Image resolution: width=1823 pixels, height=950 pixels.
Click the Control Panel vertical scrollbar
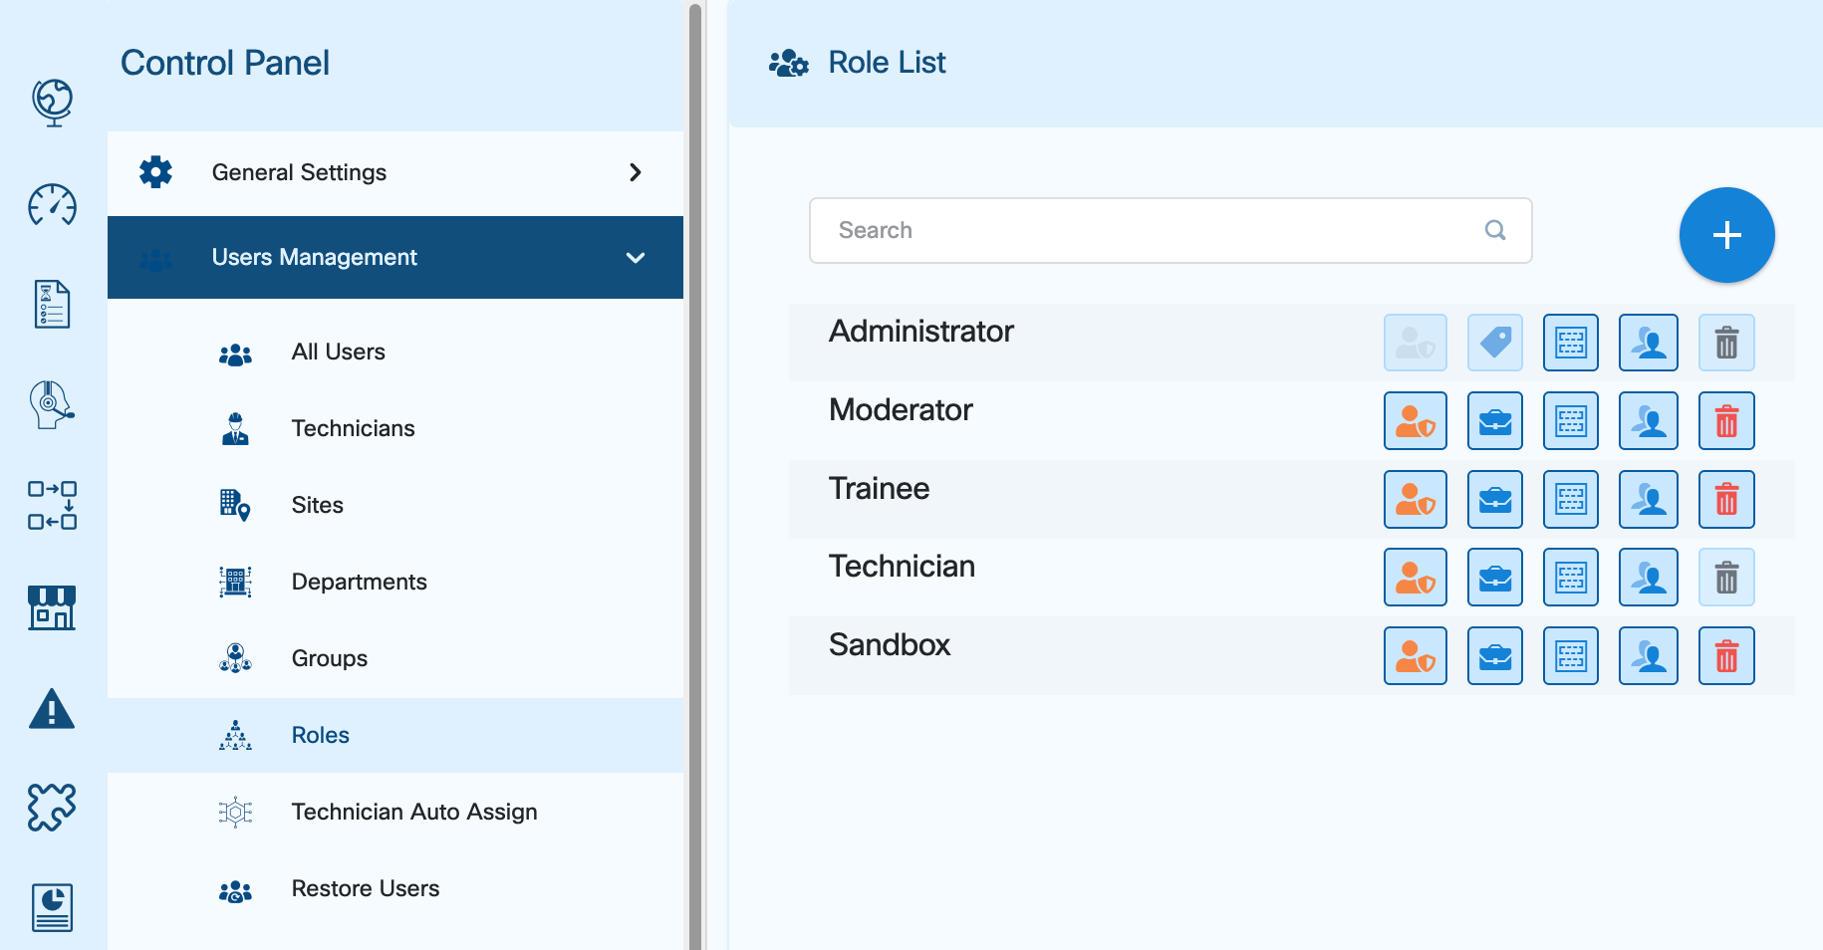(x=694, y=475)
